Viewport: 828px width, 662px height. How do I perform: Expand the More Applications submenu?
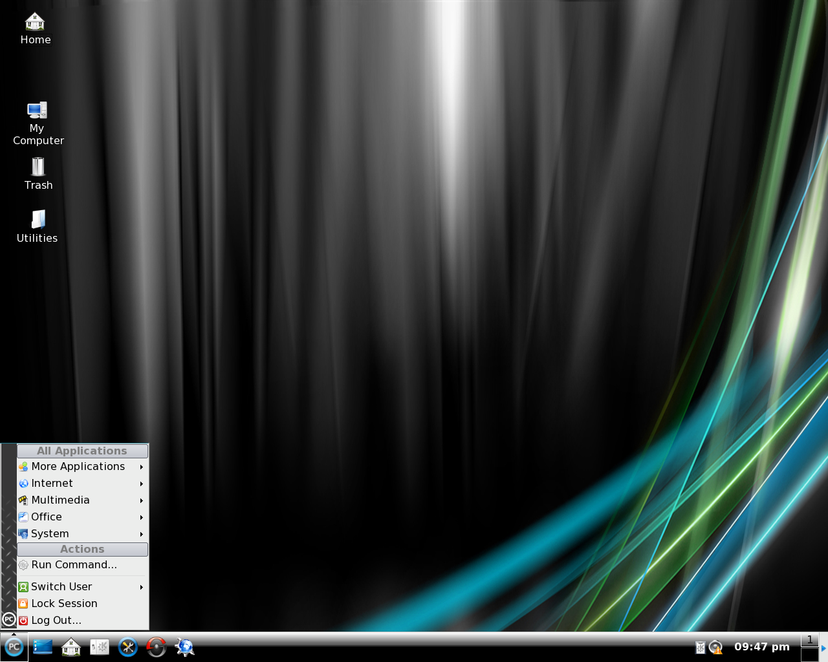tap(82, 466)
